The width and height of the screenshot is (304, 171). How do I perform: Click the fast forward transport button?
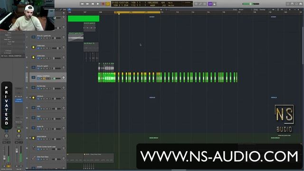click(x=87, y=4)
